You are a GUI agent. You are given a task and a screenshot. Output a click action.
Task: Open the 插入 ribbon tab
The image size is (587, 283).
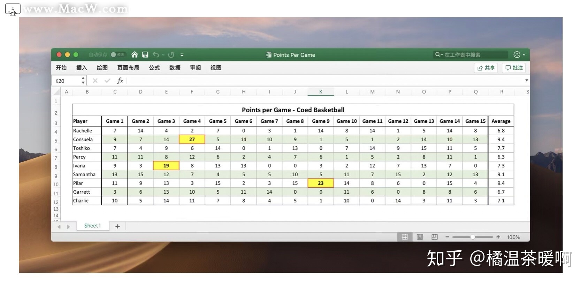pyautogui.click(x=82, y=67)
